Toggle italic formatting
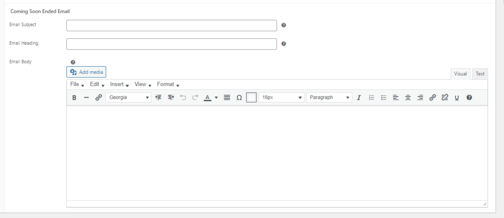This screenshot has height=218, width=504. 359,97
